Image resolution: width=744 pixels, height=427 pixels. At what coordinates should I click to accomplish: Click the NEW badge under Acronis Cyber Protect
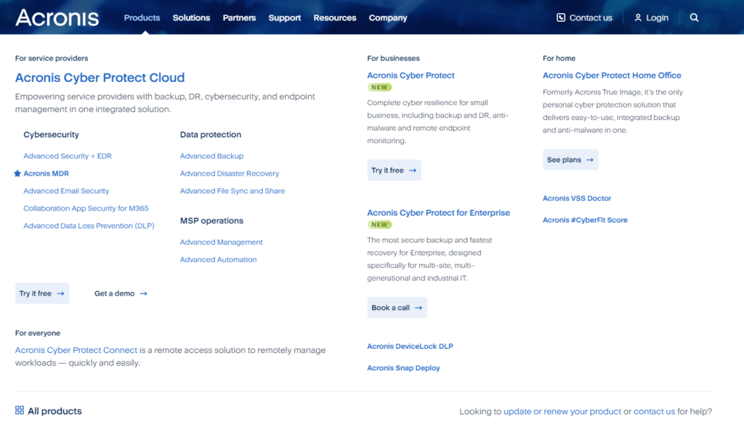click(379, 87)
